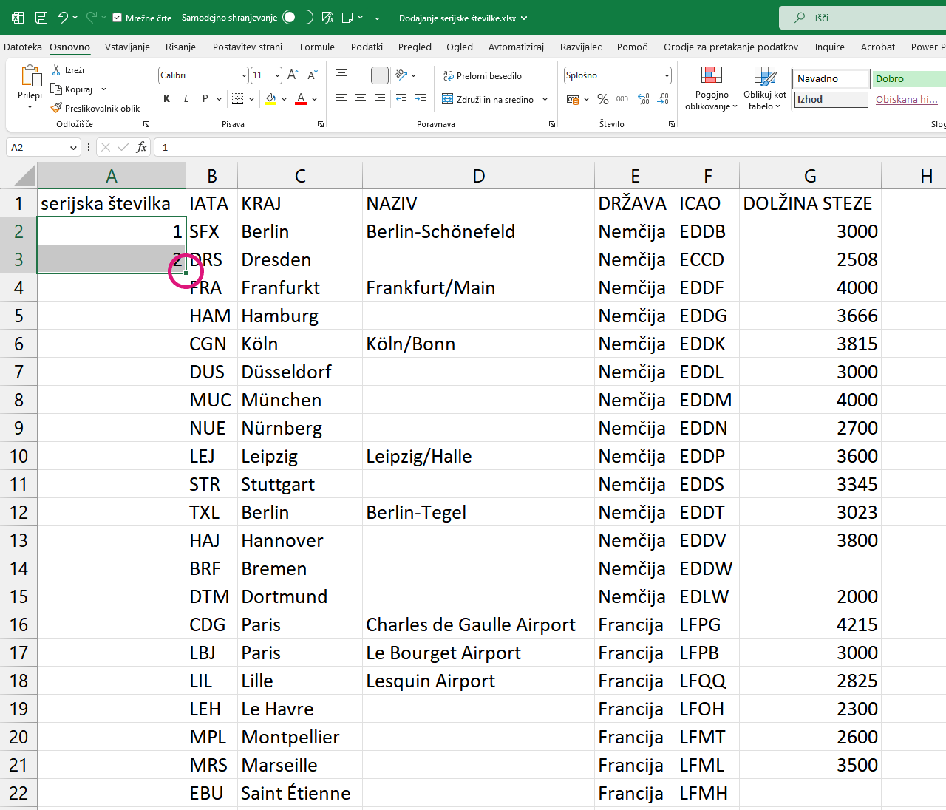The height and width of the screenshot is (810, 946).
Task: Click the Select All corner triangle
Action: point(23,176)
